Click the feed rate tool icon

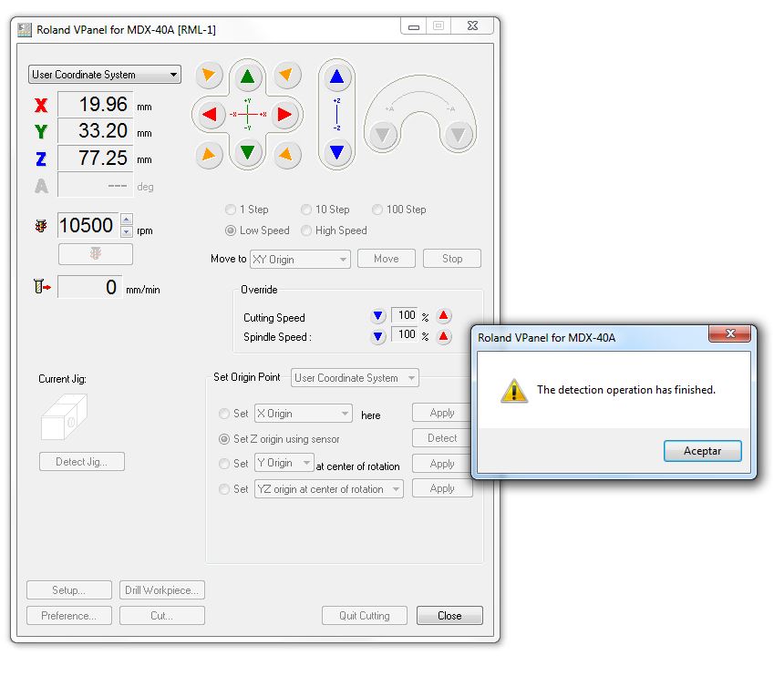coord(42,287)
